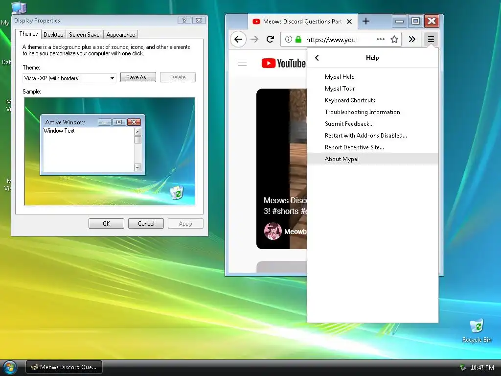
Task: Open the Meowb channel avatar
Action: 273,231
